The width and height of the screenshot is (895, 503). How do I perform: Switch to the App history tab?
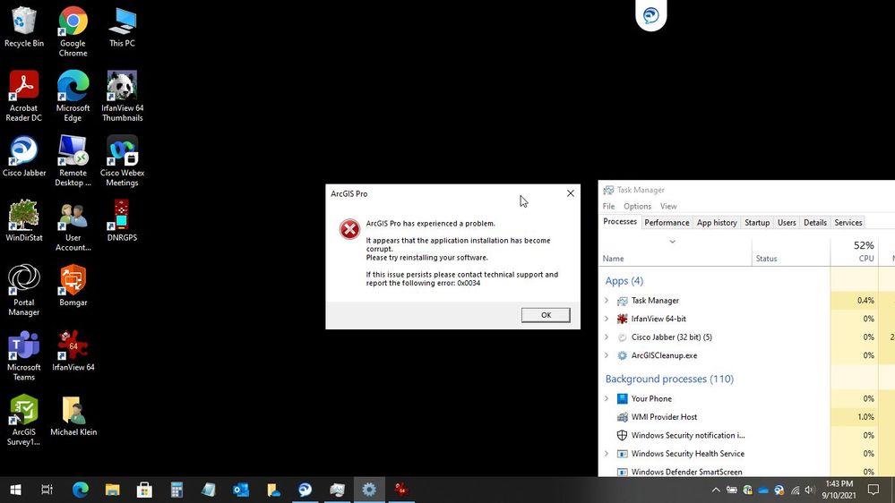(717, 223)
